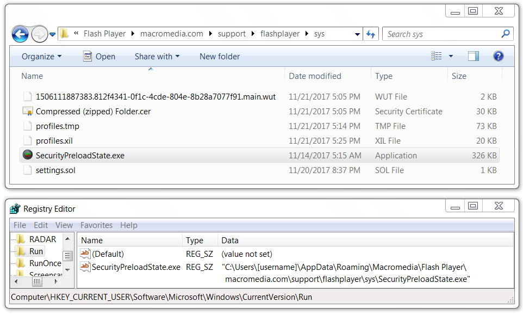Image resolution: width=523 pixels, height=314 pixels.
Task: Select the profiles.tmp file name
Action: pyautogui.click(x=58, y=126)
